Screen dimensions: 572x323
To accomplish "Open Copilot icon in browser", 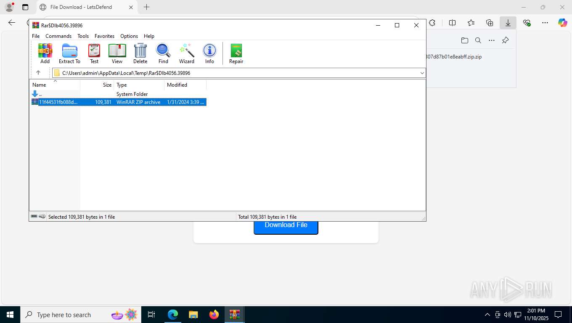I will pos(562,23).
